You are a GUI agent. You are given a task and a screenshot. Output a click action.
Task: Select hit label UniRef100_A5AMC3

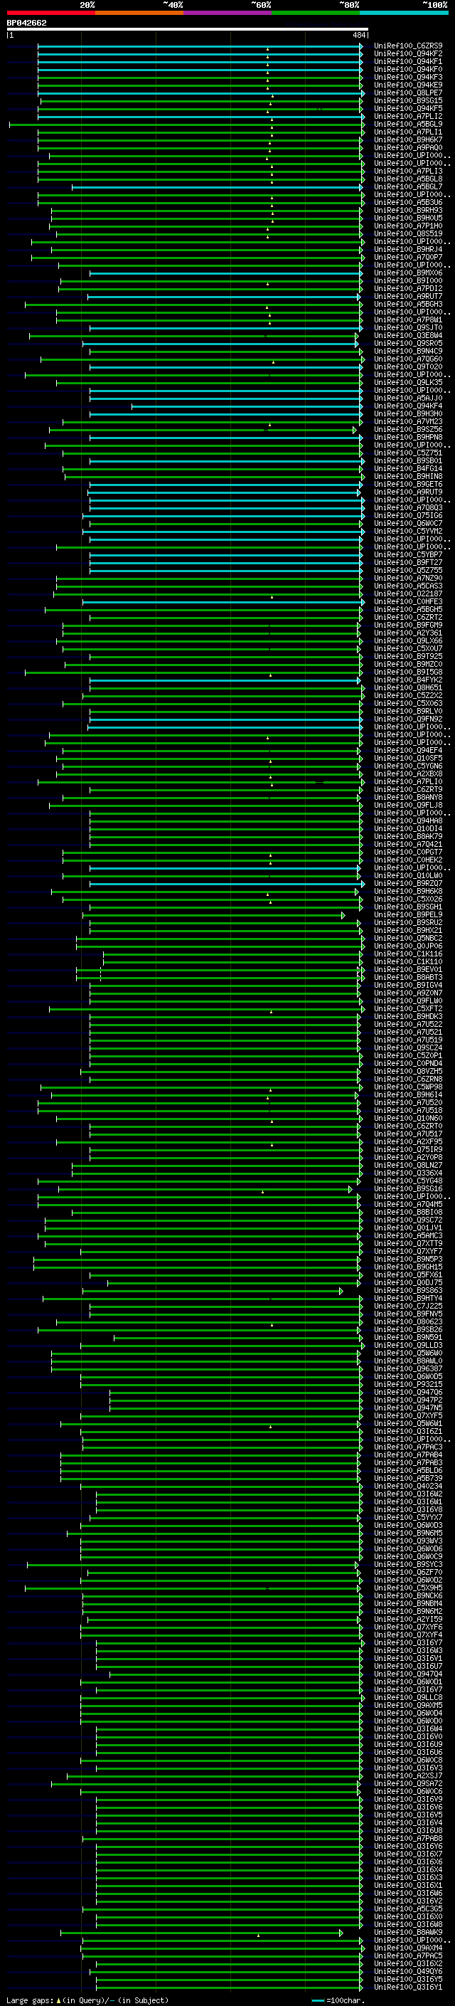coord(407,1236)
